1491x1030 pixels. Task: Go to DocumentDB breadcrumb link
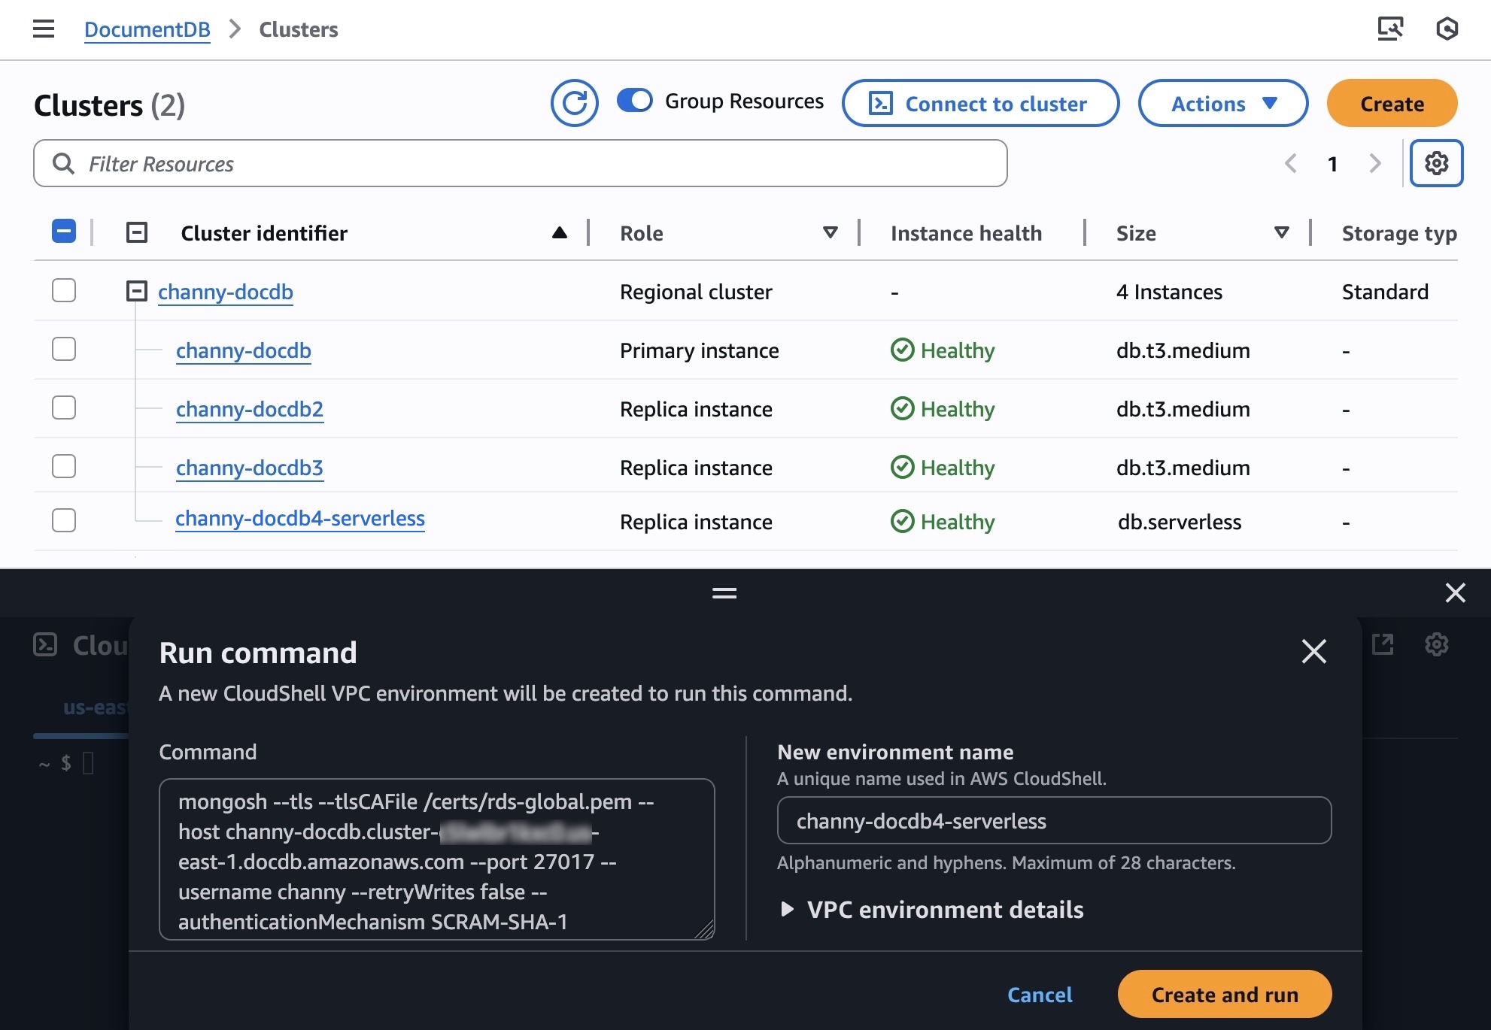(x=147, y=29)
